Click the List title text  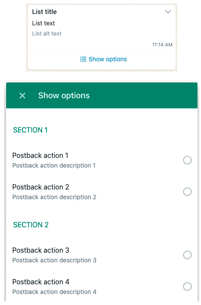click(x=44, y=12)
